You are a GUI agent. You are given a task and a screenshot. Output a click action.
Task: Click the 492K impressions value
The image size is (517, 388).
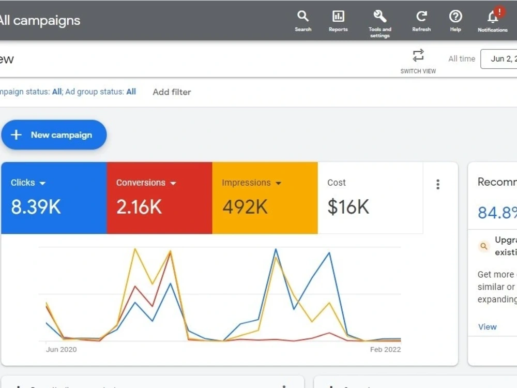pos(245,207)
